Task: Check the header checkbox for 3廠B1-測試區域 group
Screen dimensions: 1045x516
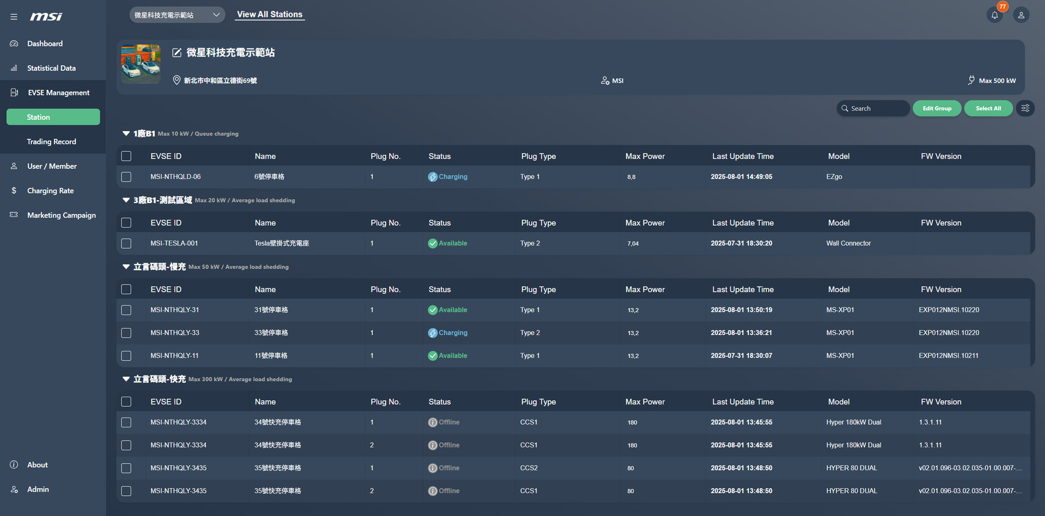Action: (x=126, y=223)
